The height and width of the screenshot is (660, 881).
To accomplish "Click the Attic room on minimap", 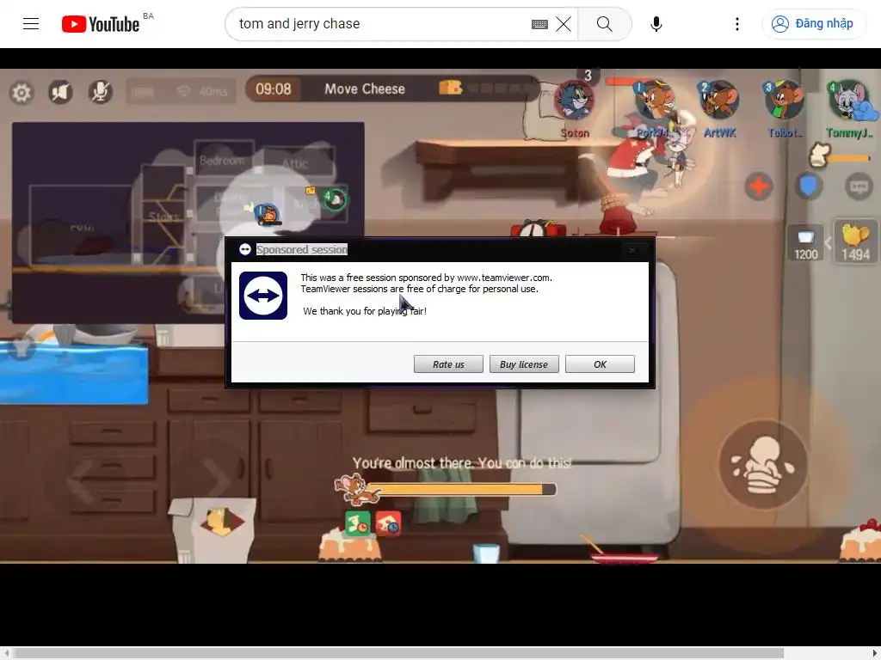I will pos(296,163).
